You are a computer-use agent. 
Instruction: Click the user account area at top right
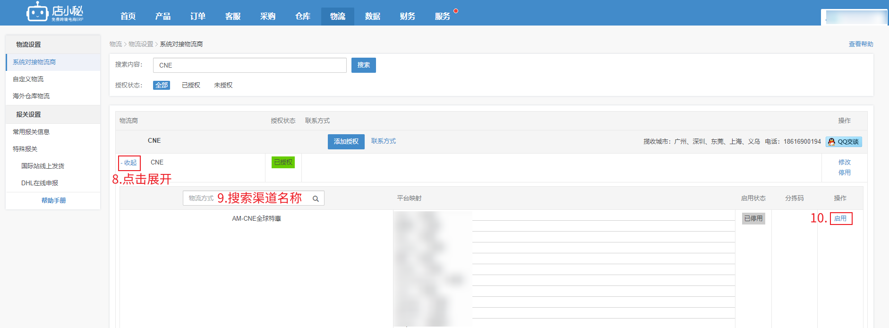click(x=854, y=17)
